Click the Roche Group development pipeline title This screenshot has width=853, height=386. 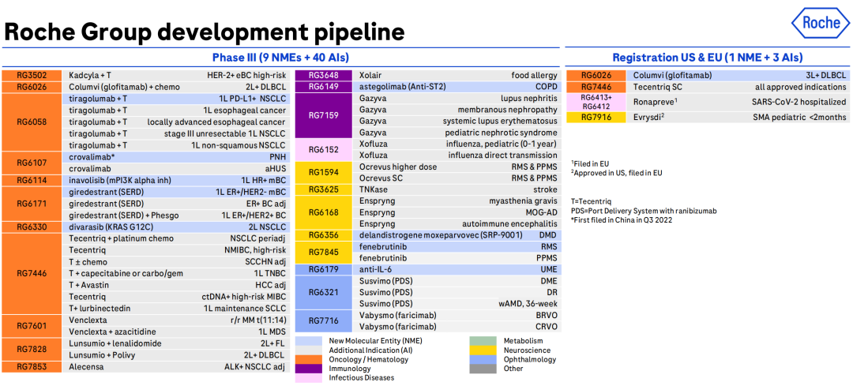click(205, 32)
